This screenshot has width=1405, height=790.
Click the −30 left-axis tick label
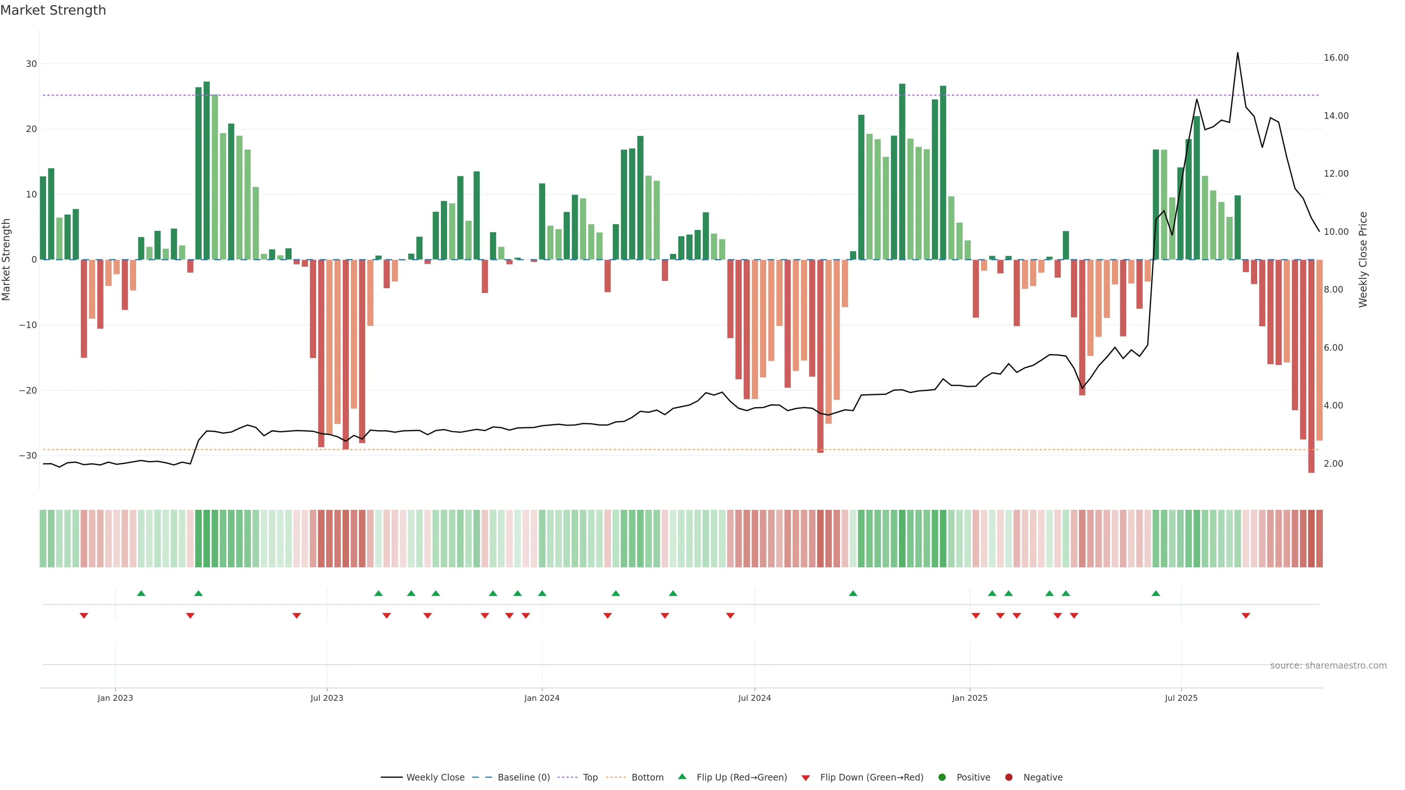(x=28, y=456)
